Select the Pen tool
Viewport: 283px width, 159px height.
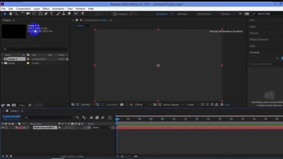[x=46, y=14]
